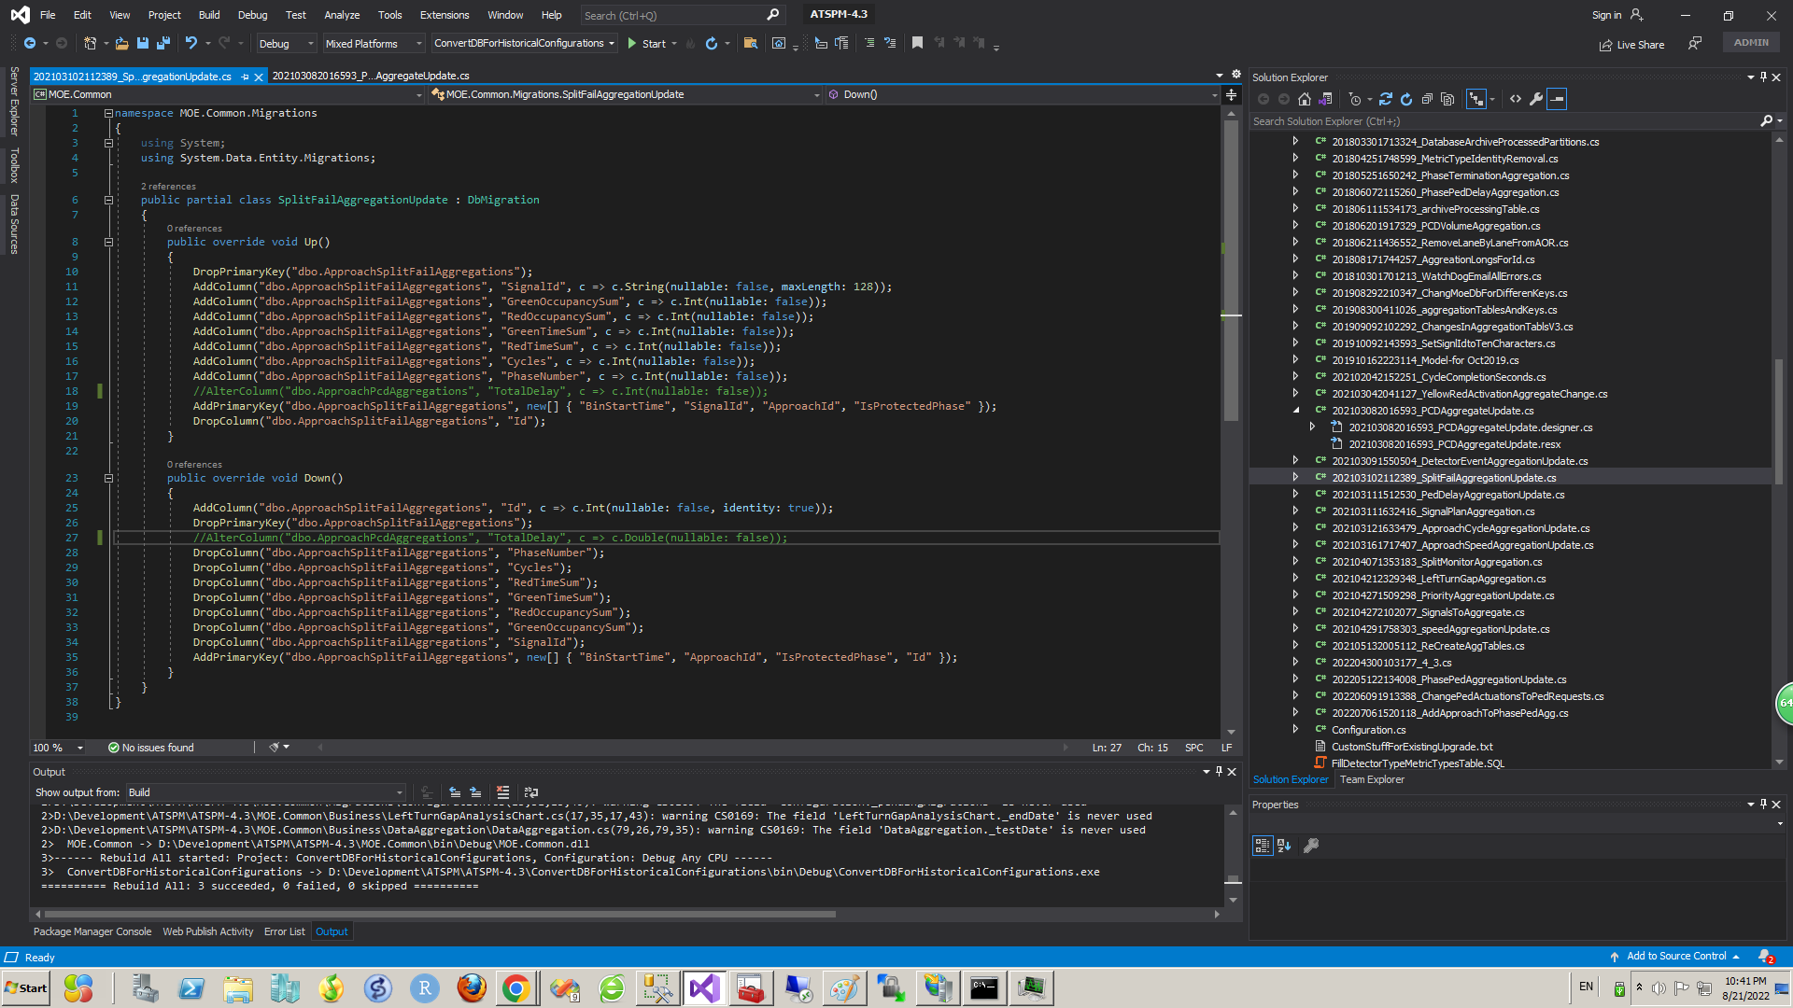
Task: Toggle Preview Selected Items button
Action: [1557, 99]
